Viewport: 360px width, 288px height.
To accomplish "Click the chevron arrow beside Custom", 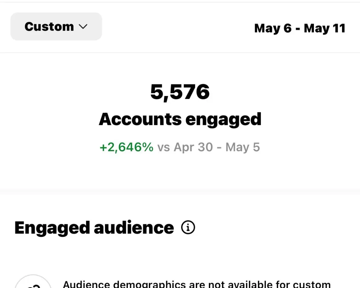I will [x=83, y=27].
